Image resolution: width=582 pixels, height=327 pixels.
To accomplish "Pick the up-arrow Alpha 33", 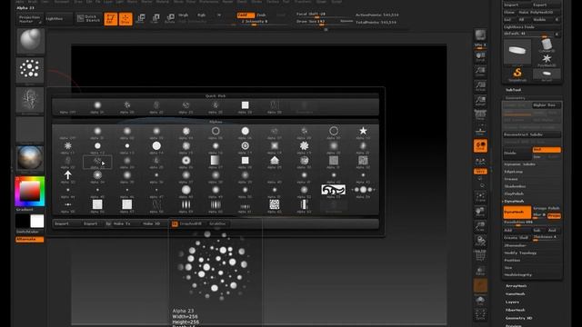I will tap(67, 175).
